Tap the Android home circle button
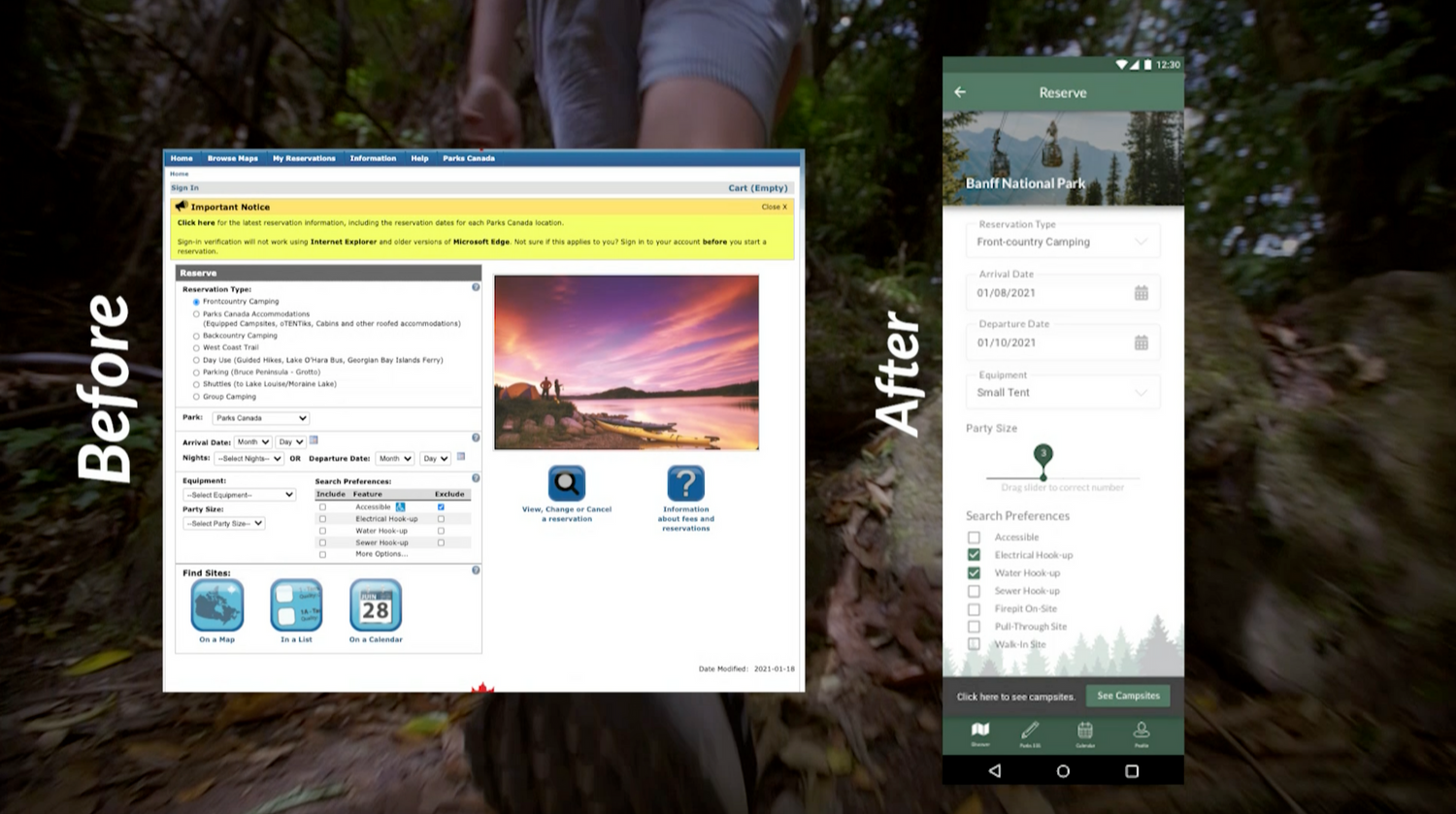Screen dimensions: 1456x814 (1063, 771)
